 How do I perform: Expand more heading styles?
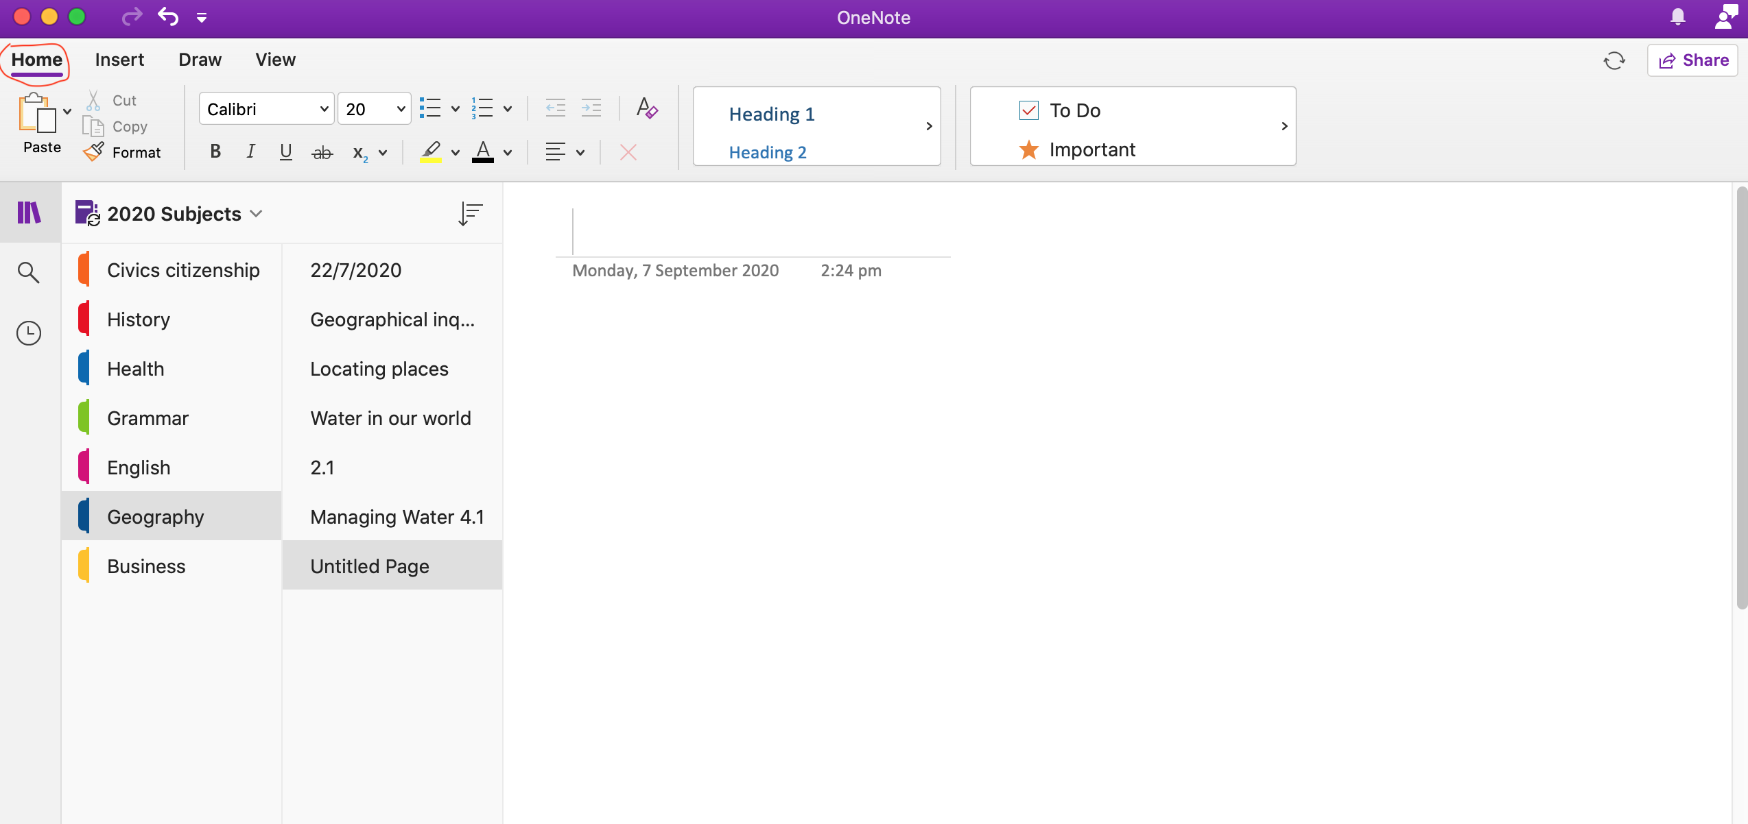[x=930, y=125]
